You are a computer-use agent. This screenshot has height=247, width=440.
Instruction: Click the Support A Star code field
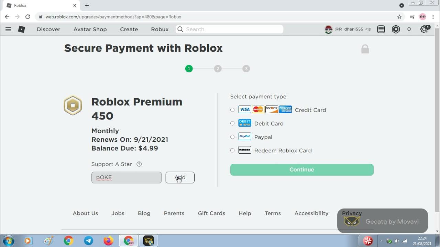point(126,177)
